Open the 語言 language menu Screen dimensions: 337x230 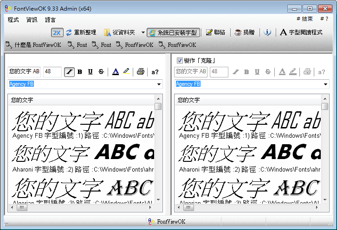50,20
